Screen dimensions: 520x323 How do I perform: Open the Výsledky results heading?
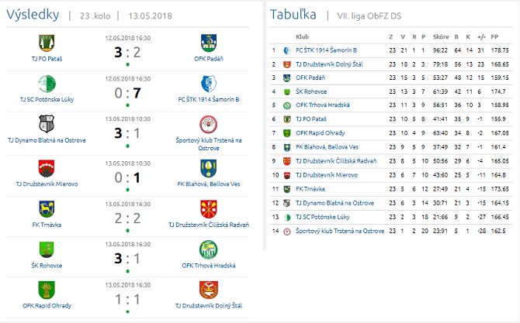[x=33, y=14]
